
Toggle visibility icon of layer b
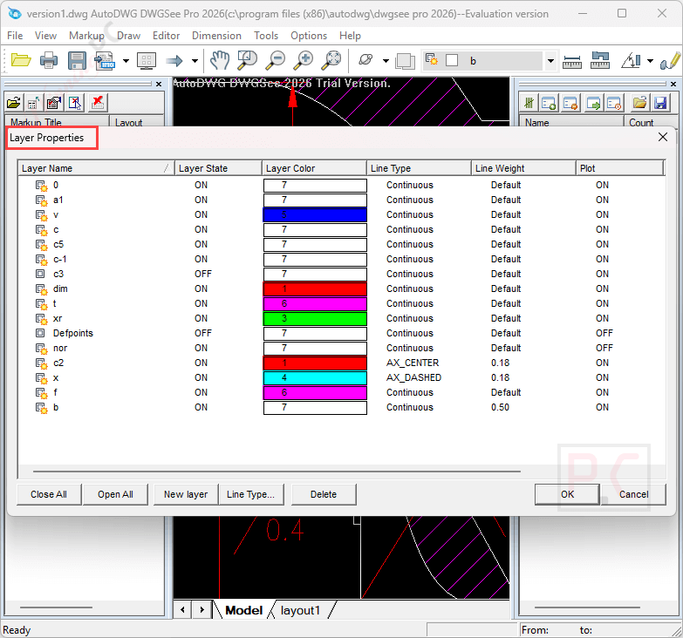41,408
